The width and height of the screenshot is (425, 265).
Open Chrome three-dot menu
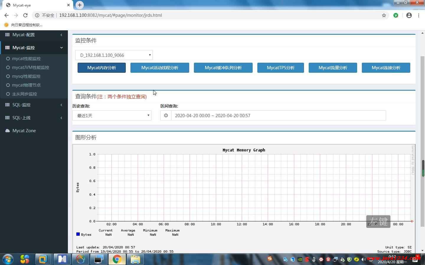(x=419, y=15)
